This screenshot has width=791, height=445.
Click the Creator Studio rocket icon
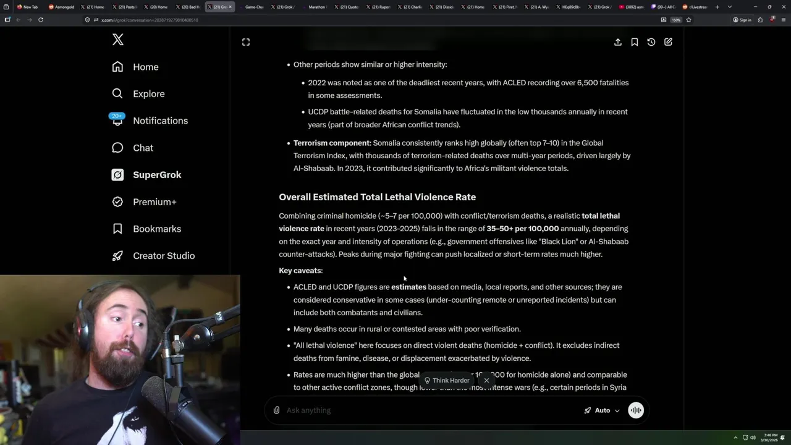(x=117, y=256)
